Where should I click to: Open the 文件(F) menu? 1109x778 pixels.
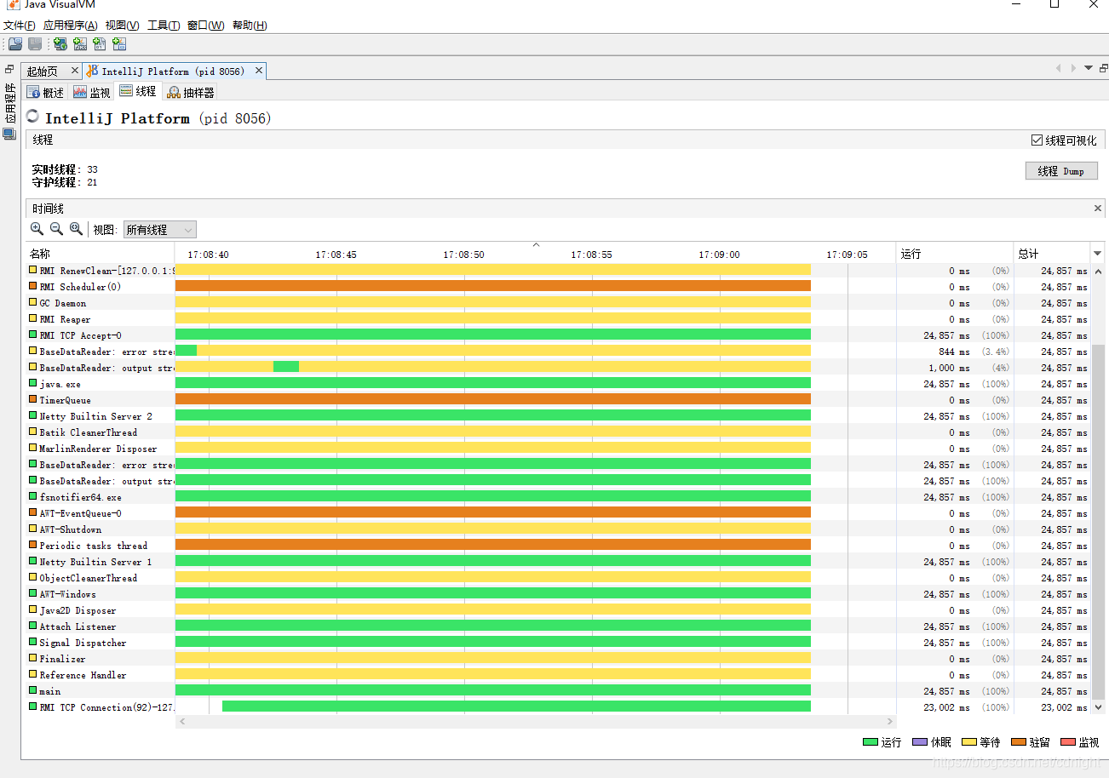(x=20, y=26)
